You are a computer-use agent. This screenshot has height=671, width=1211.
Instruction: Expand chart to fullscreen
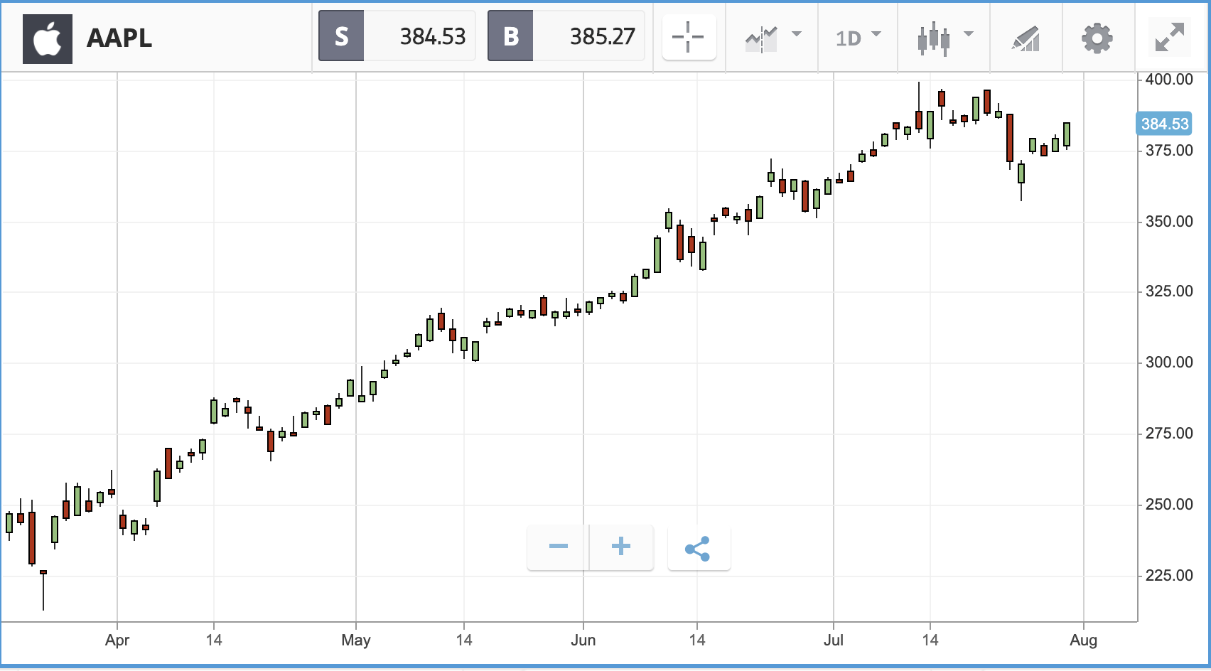coord(1170,37)
